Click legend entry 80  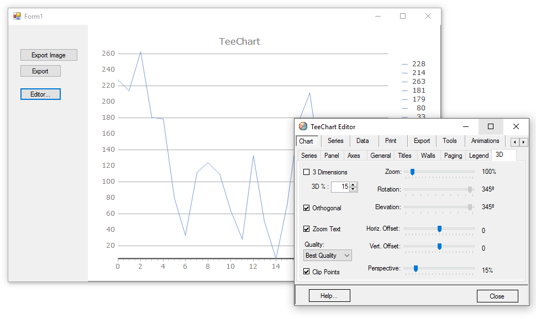(x=414, y=108)
